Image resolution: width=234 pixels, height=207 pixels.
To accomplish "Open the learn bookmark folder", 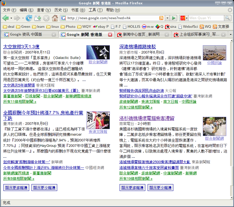I will point(38,27).
